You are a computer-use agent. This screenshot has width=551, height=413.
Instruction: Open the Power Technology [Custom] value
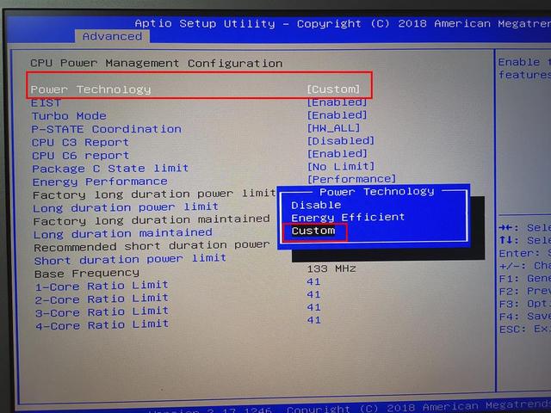(333, 89)
